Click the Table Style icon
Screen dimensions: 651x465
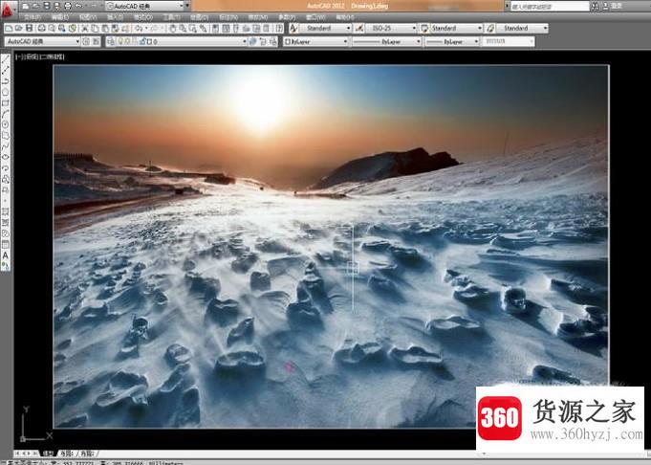coord(424,29)
